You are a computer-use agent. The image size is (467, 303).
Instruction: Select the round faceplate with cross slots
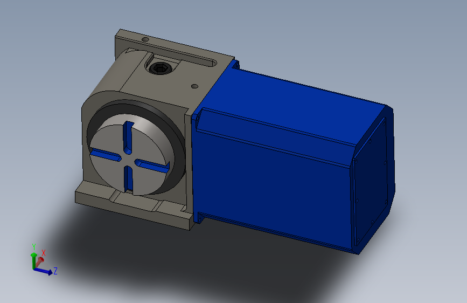click(x=129, y=155)
